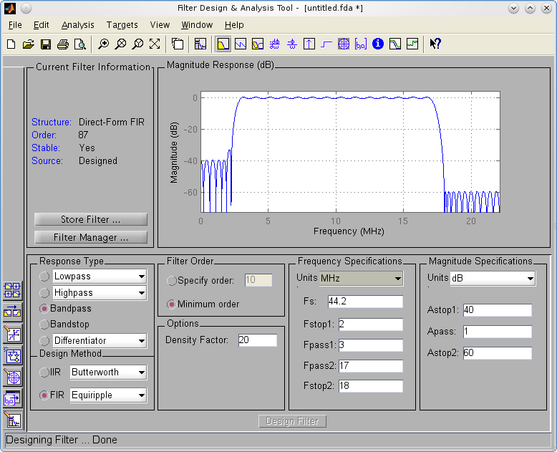
Task: Click the Save filter session icon
Action: (x=46, y=44)
